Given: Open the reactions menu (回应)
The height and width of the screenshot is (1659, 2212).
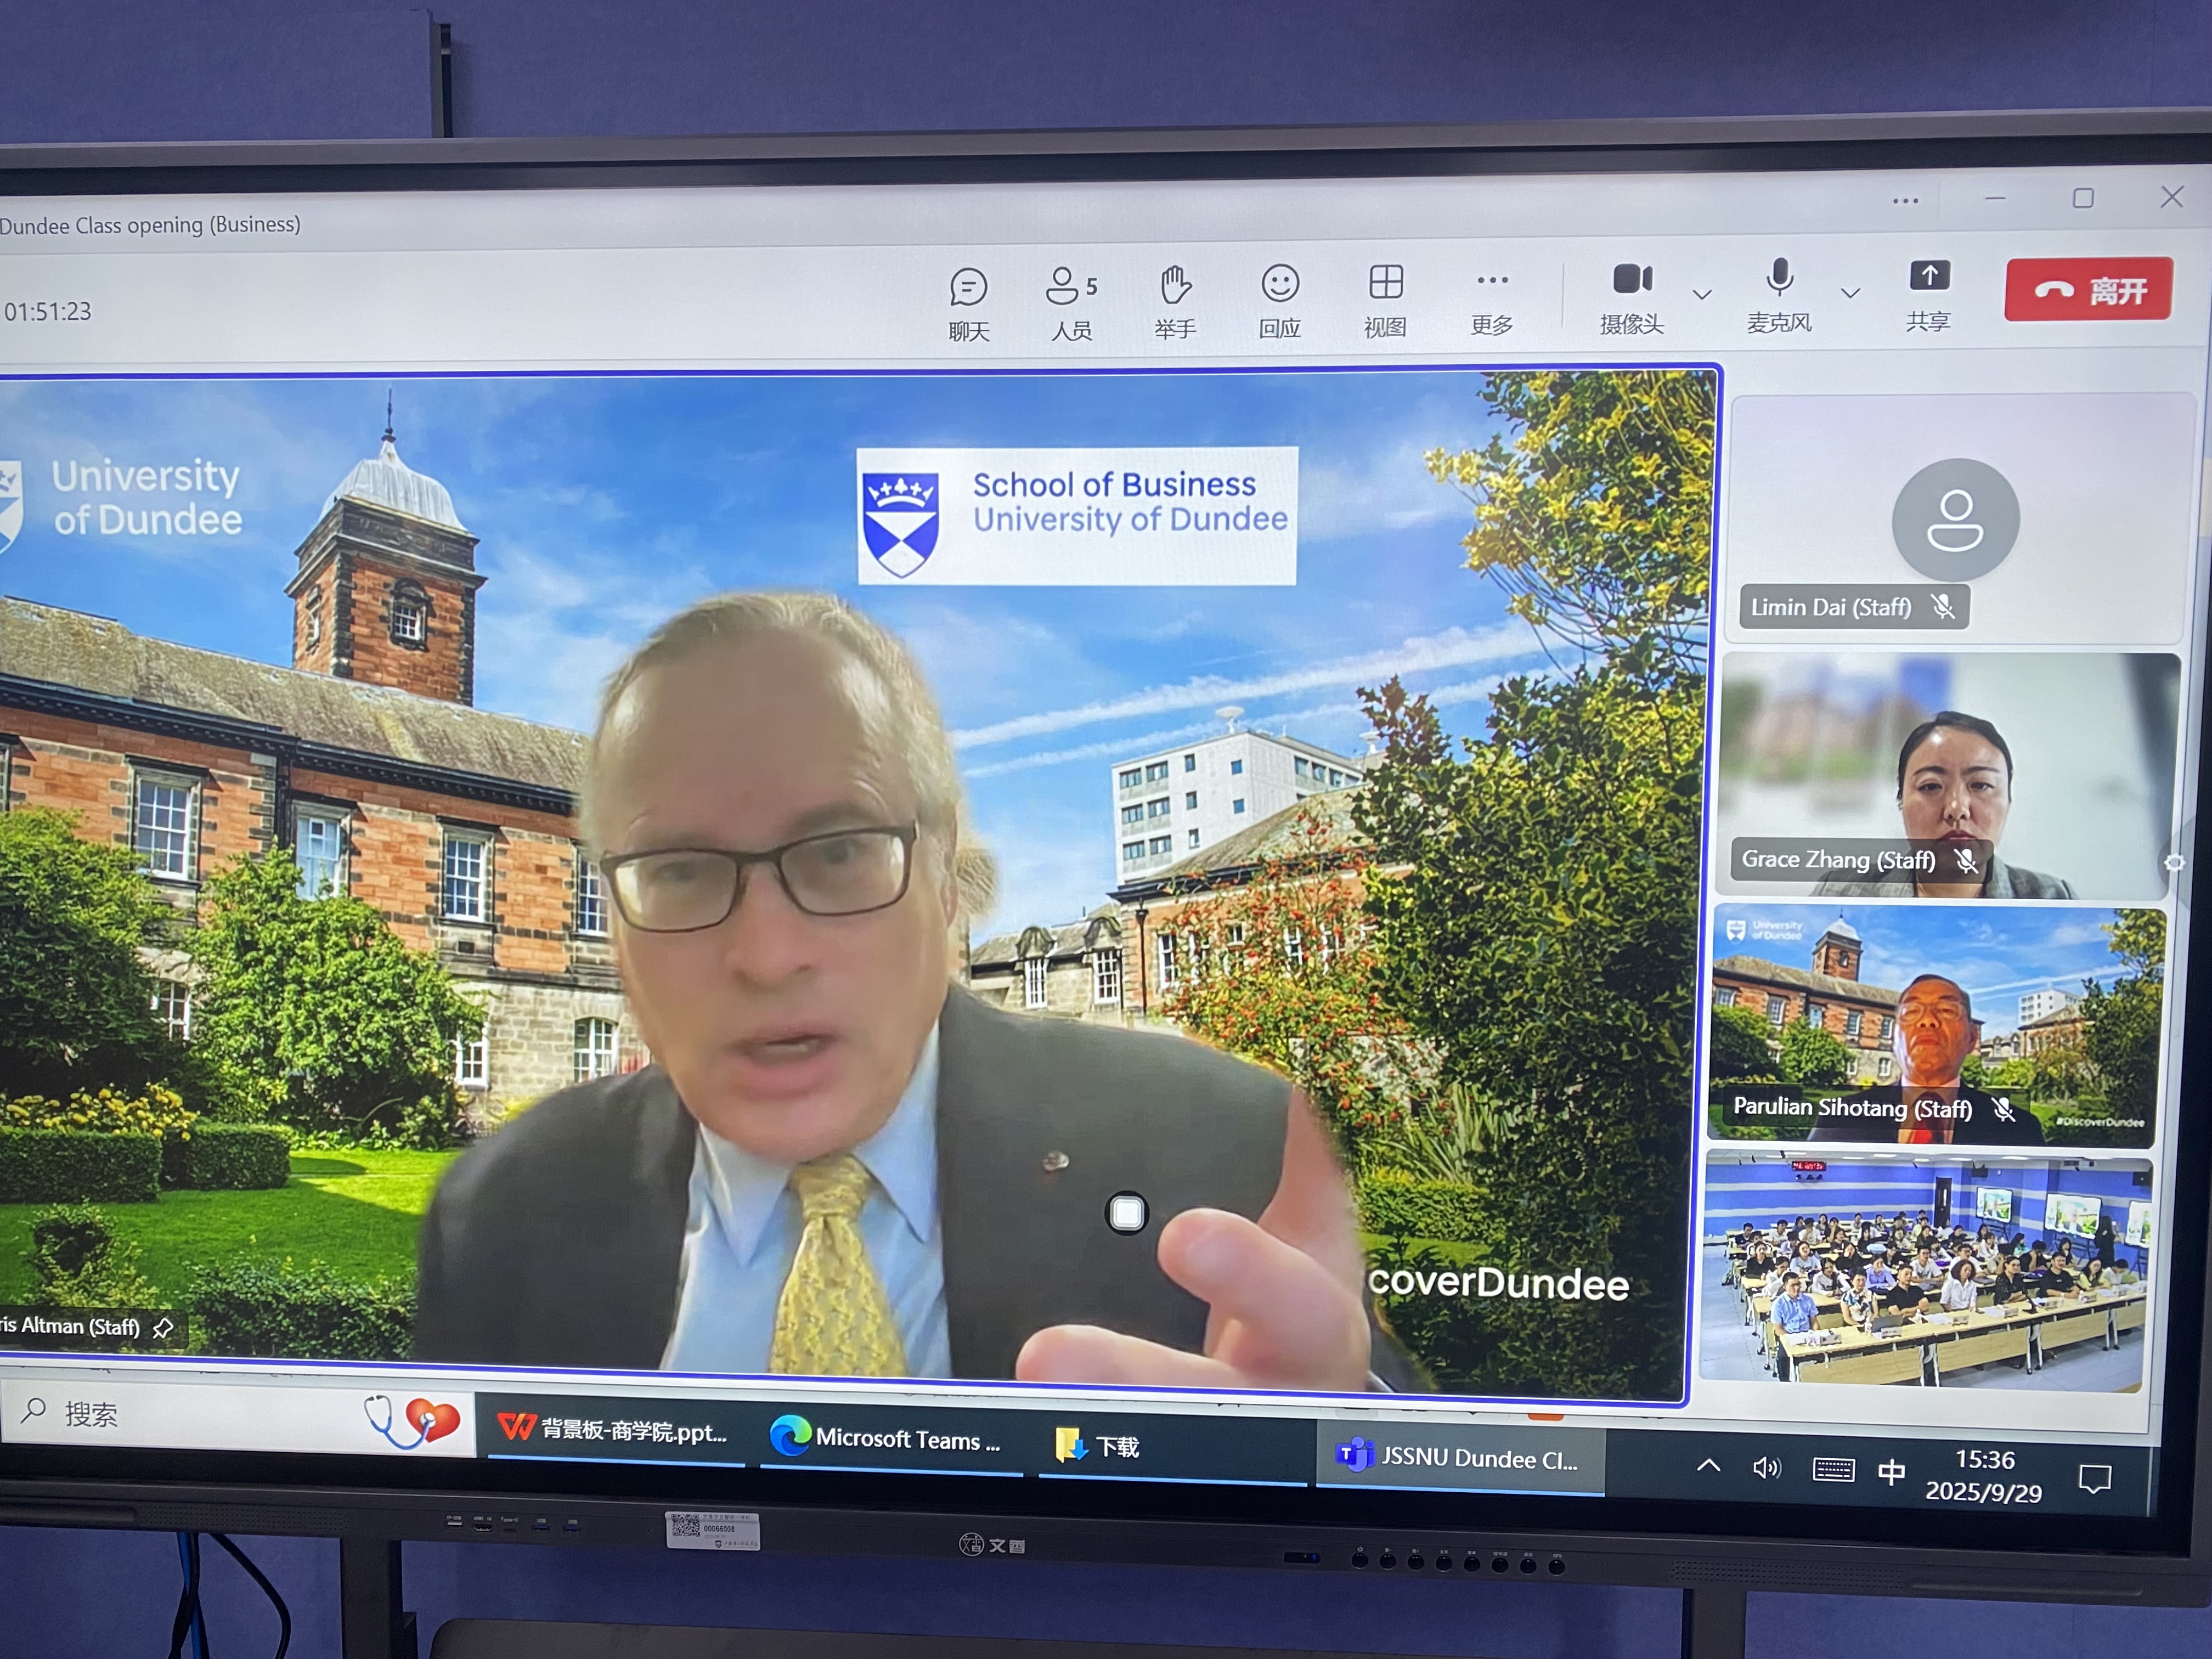Looking at the screenshot, I should tap(1279, 300).
